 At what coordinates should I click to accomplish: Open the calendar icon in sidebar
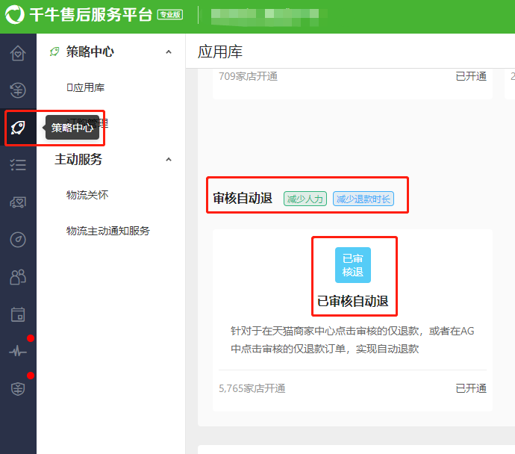(18, 314)
